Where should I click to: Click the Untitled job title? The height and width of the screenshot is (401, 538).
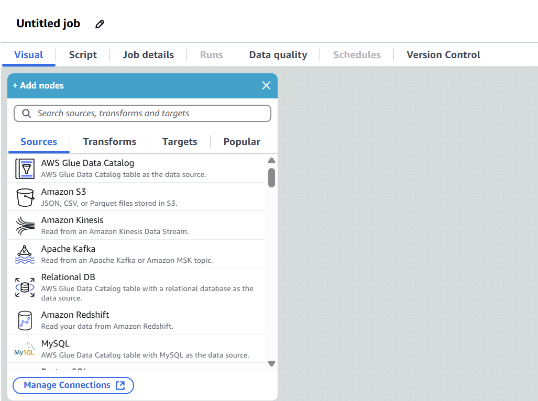point(48,24)
